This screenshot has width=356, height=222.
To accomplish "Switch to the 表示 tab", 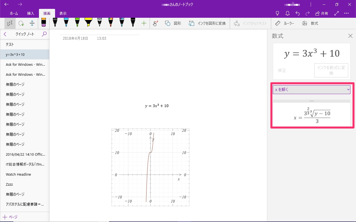I will (63, 13).
